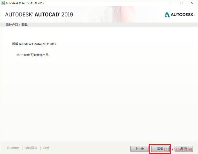This screenshot has width=198, height=154.
Task: Go back with the 上一步 button
Action: point(139,149)
